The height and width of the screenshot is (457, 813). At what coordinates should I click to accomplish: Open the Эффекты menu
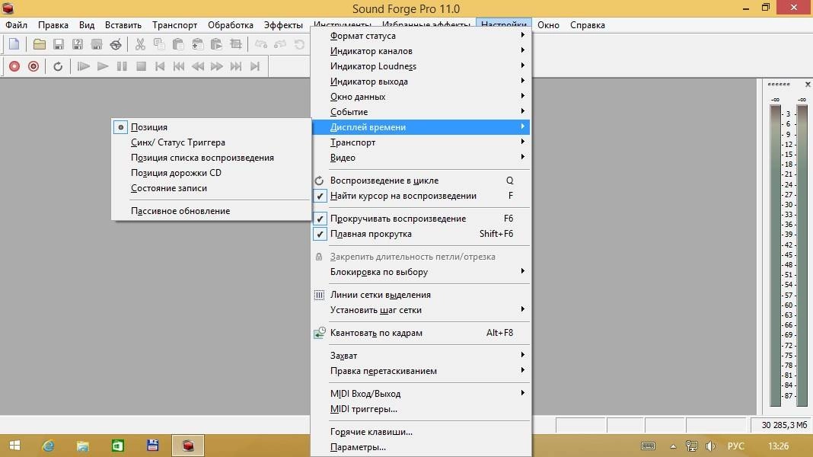coord(283,25)
